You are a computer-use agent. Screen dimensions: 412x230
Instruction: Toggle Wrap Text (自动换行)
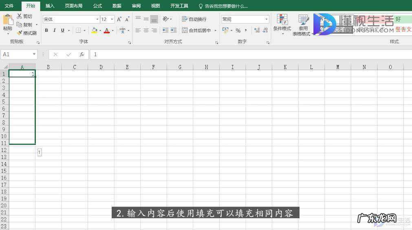tap(194, 19)
